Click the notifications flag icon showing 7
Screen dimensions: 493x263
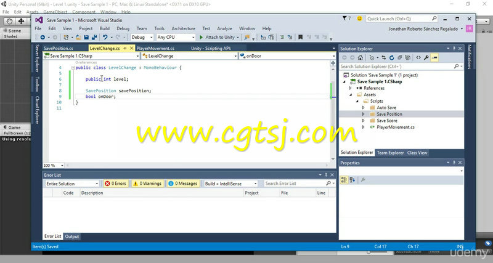(346, 18)
